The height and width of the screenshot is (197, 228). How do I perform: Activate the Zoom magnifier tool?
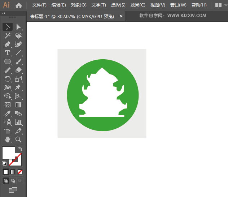point(18,139)
